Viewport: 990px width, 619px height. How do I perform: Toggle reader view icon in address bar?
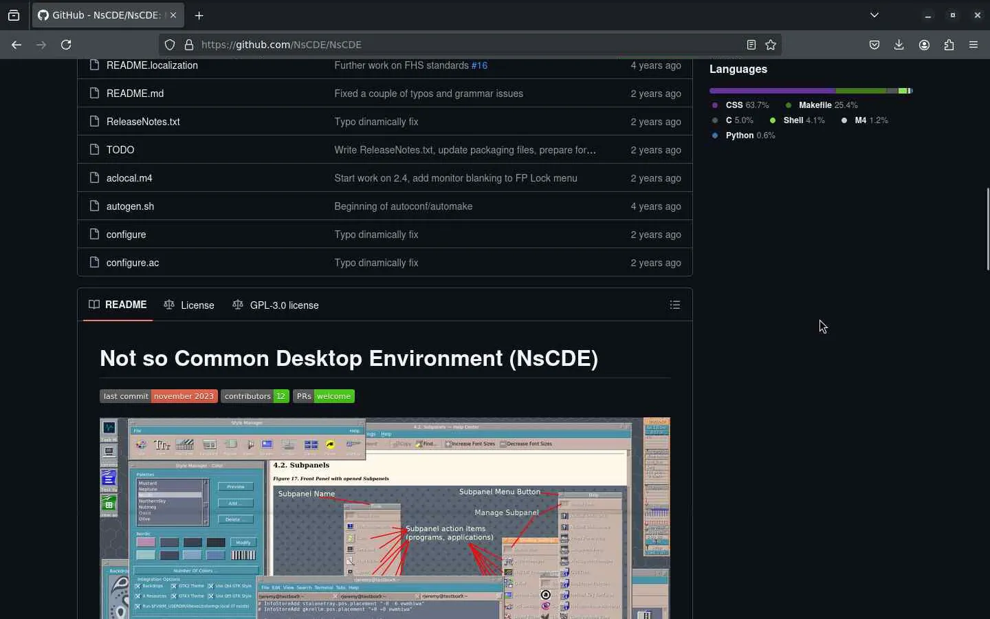point(751,45)
